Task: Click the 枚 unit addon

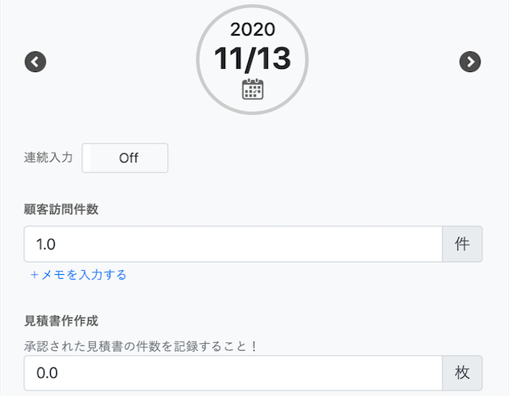Action: 462,373
